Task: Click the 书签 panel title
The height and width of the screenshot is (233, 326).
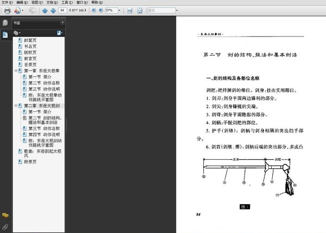Action: tap(17, 23)
